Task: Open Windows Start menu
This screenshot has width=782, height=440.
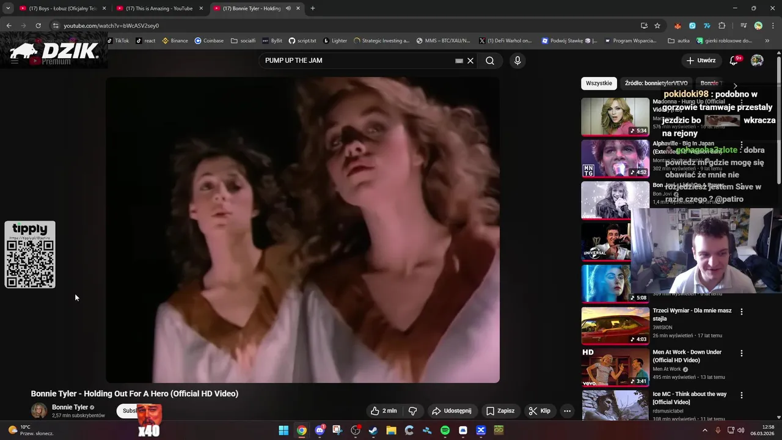Action: [x=283, y=430]
